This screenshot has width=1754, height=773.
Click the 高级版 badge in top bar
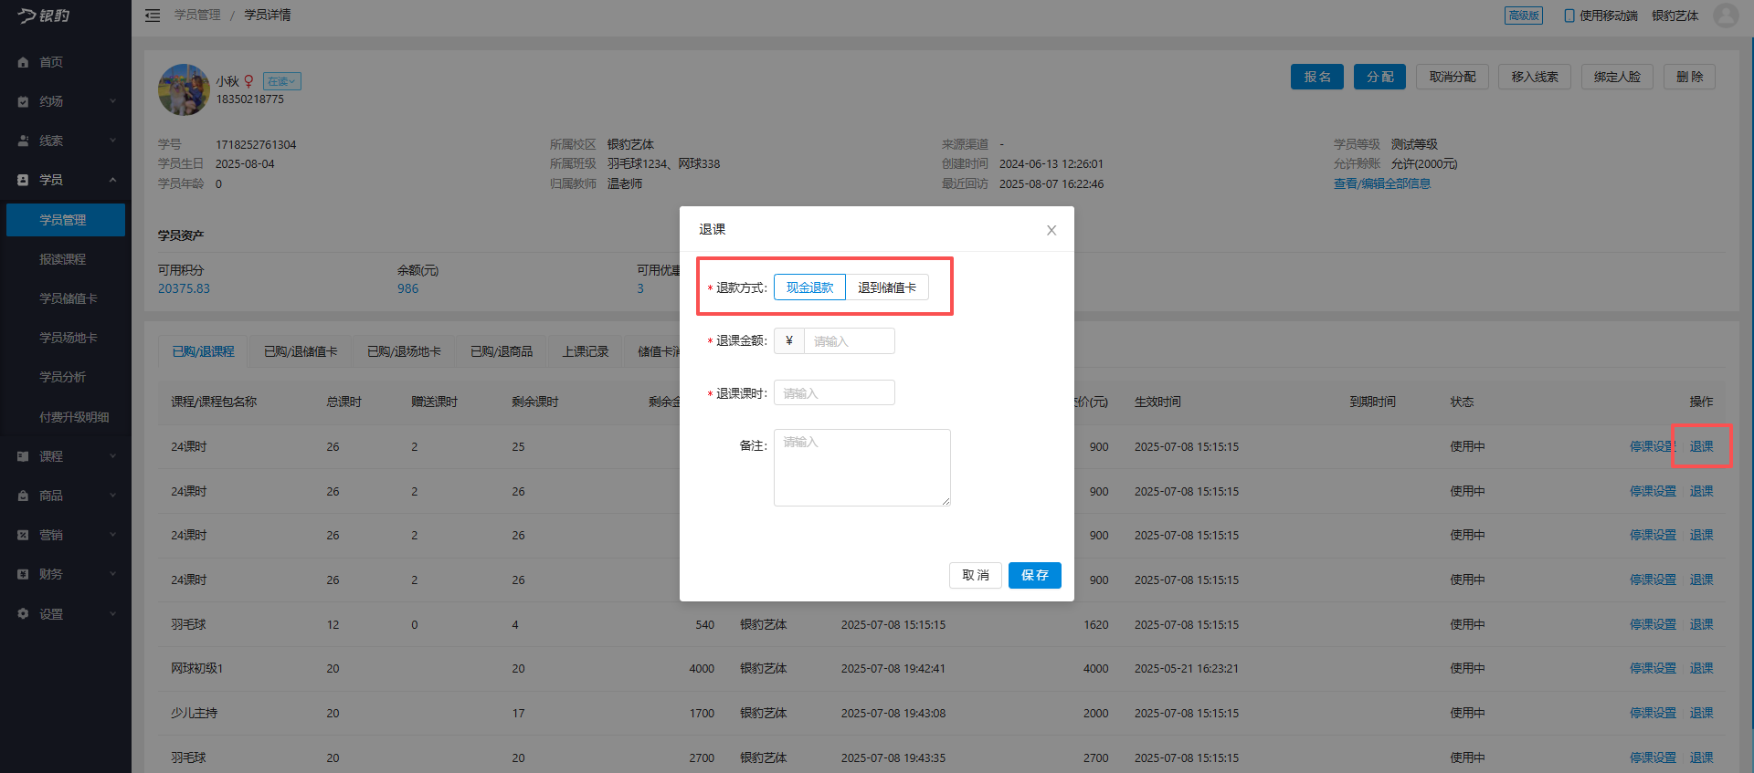(x=1524, y=16)
